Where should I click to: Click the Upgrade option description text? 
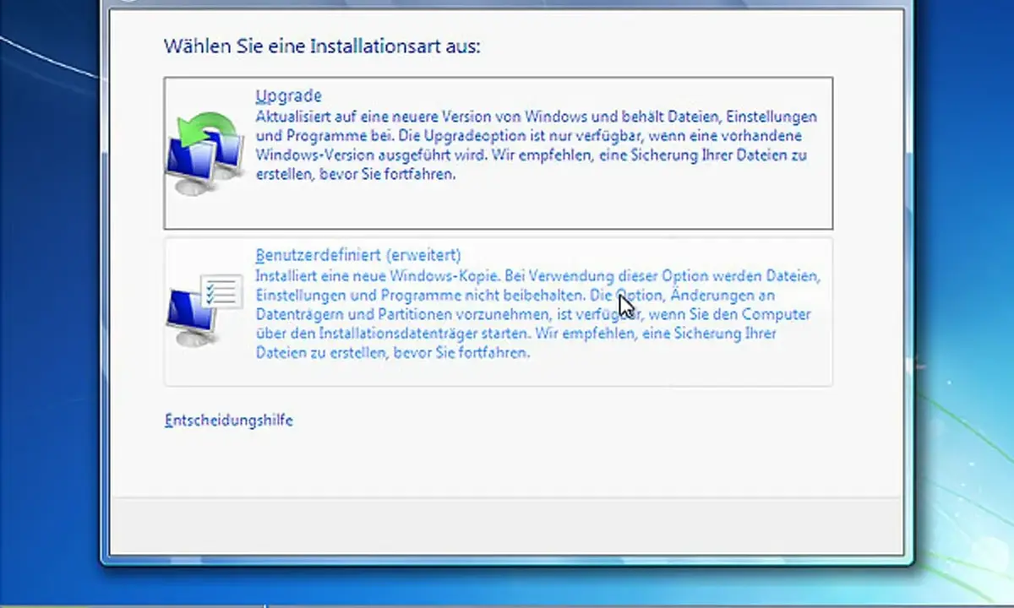coord(536,145)
